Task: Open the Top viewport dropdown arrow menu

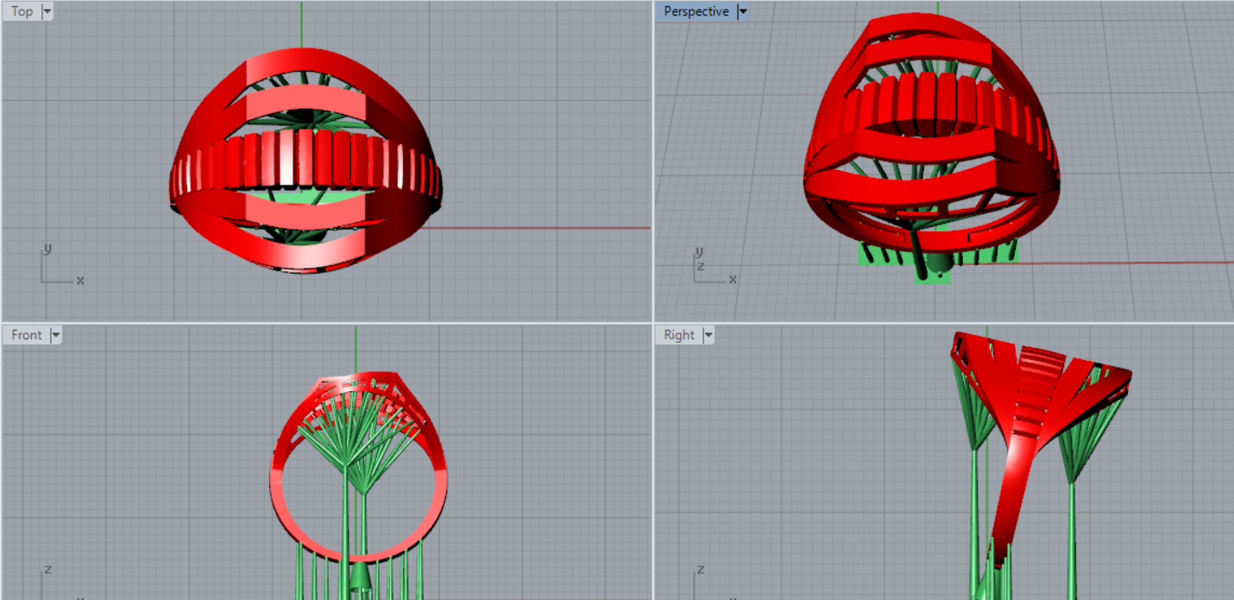Action: [47, 11]
